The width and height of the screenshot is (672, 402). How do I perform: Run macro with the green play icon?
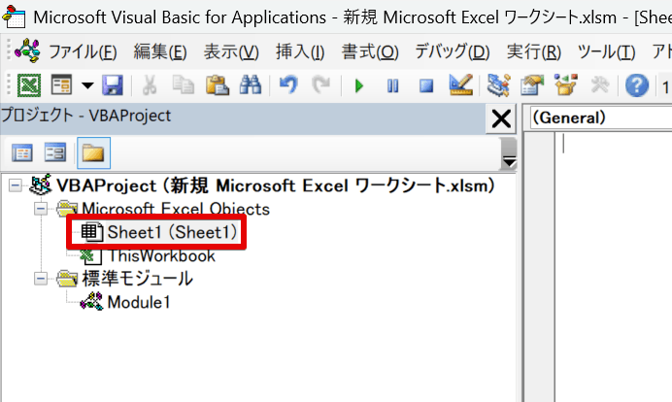pos(359,85)
